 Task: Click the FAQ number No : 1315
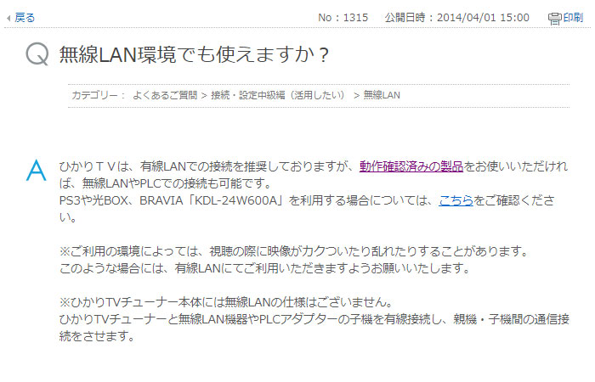(343, 18)
